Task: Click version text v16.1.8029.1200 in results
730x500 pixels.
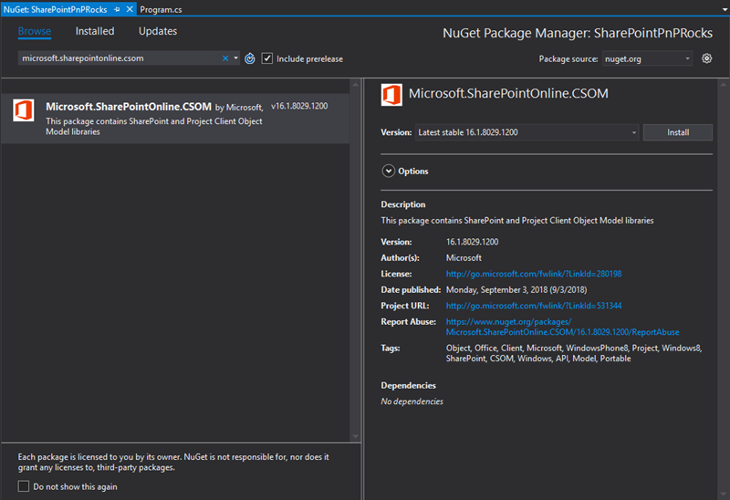Action: (299, 106)
